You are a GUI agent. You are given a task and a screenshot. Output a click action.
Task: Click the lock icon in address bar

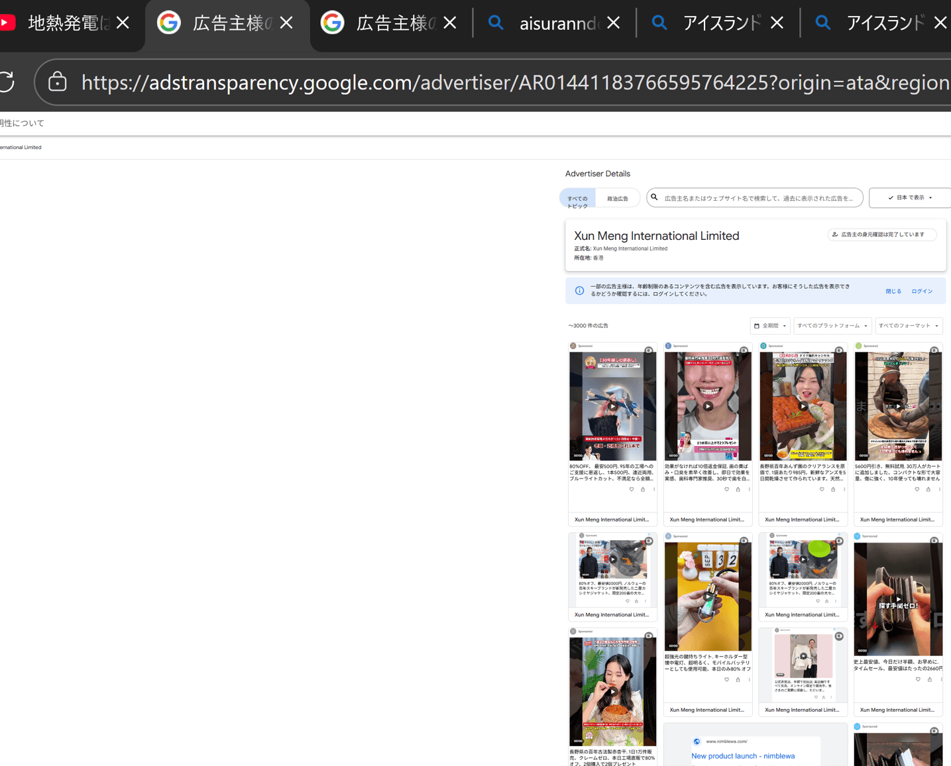click(x=58, y=82)
